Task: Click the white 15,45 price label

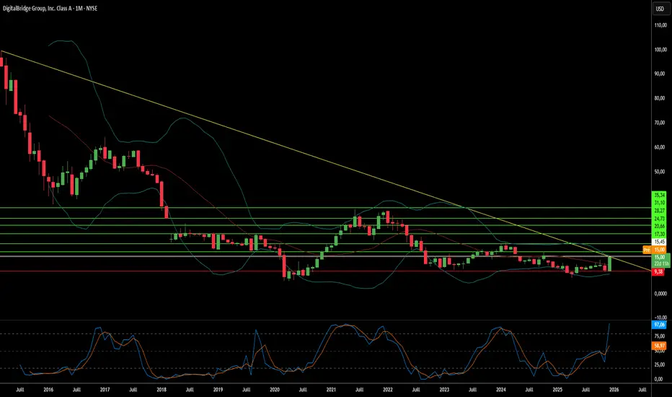Action: coord(659,242)
